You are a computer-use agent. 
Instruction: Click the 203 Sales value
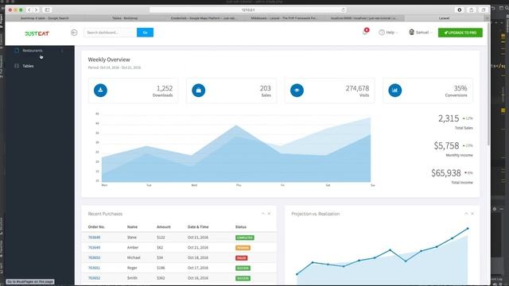click(x=265, y=88)
